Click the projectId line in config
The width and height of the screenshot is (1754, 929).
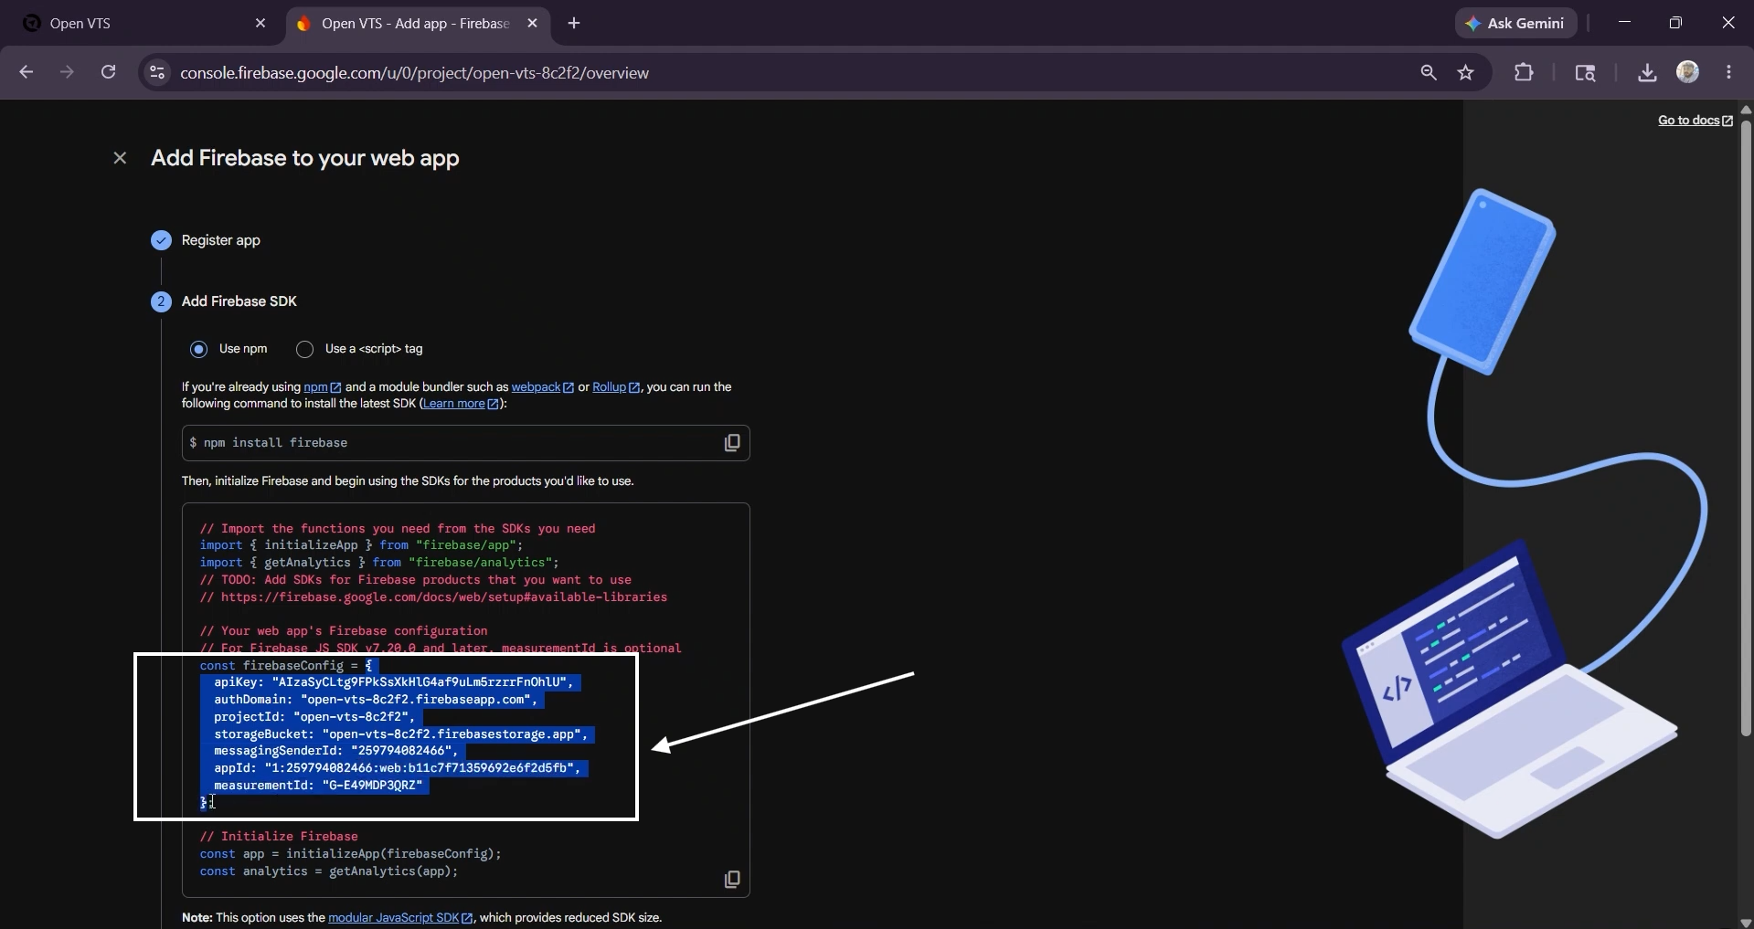314,717
